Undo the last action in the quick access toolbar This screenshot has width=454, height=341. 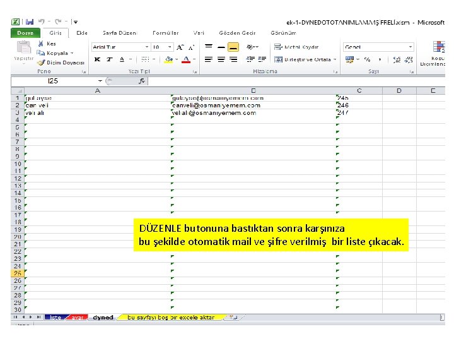[42, 21]
